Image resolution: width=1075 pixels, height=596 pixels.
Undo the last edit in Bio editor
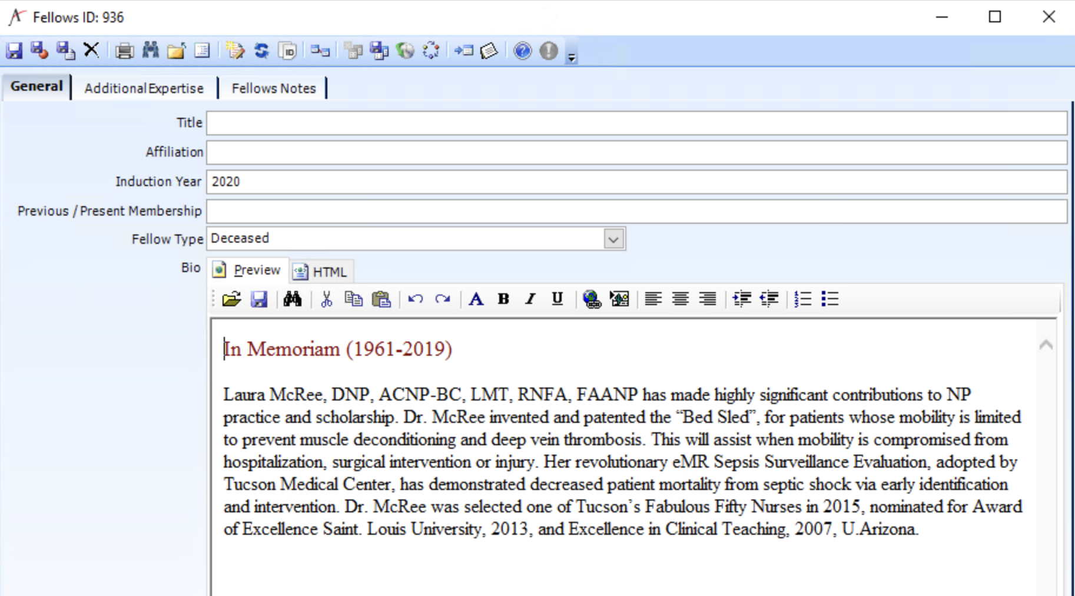click(x=415, y=299)
